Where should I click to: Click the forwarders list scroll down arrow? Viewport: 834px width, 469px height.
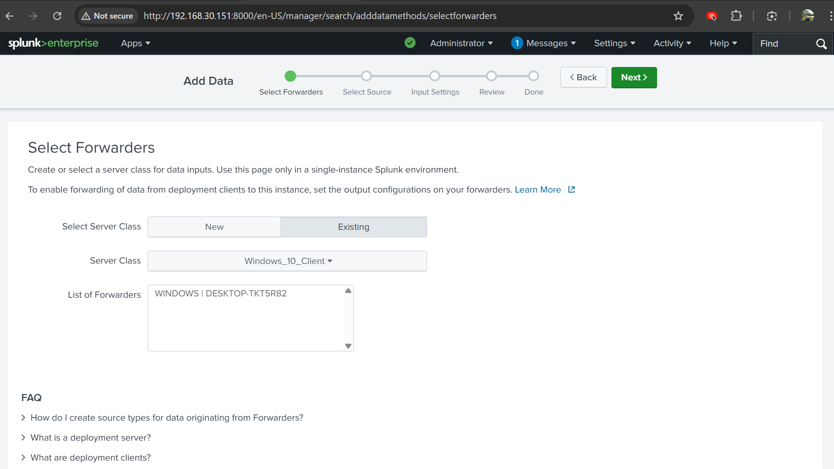pyautogui.click(x=348, y=346)
